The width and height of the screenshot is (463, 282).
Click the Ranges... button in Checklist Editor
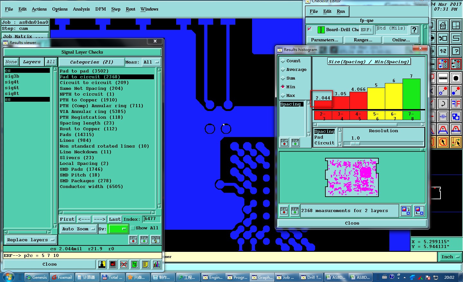pyautogui.click(x=363, y=40)
